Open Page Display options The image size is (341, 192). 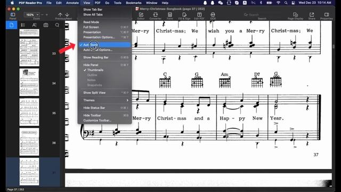point(295,14)
